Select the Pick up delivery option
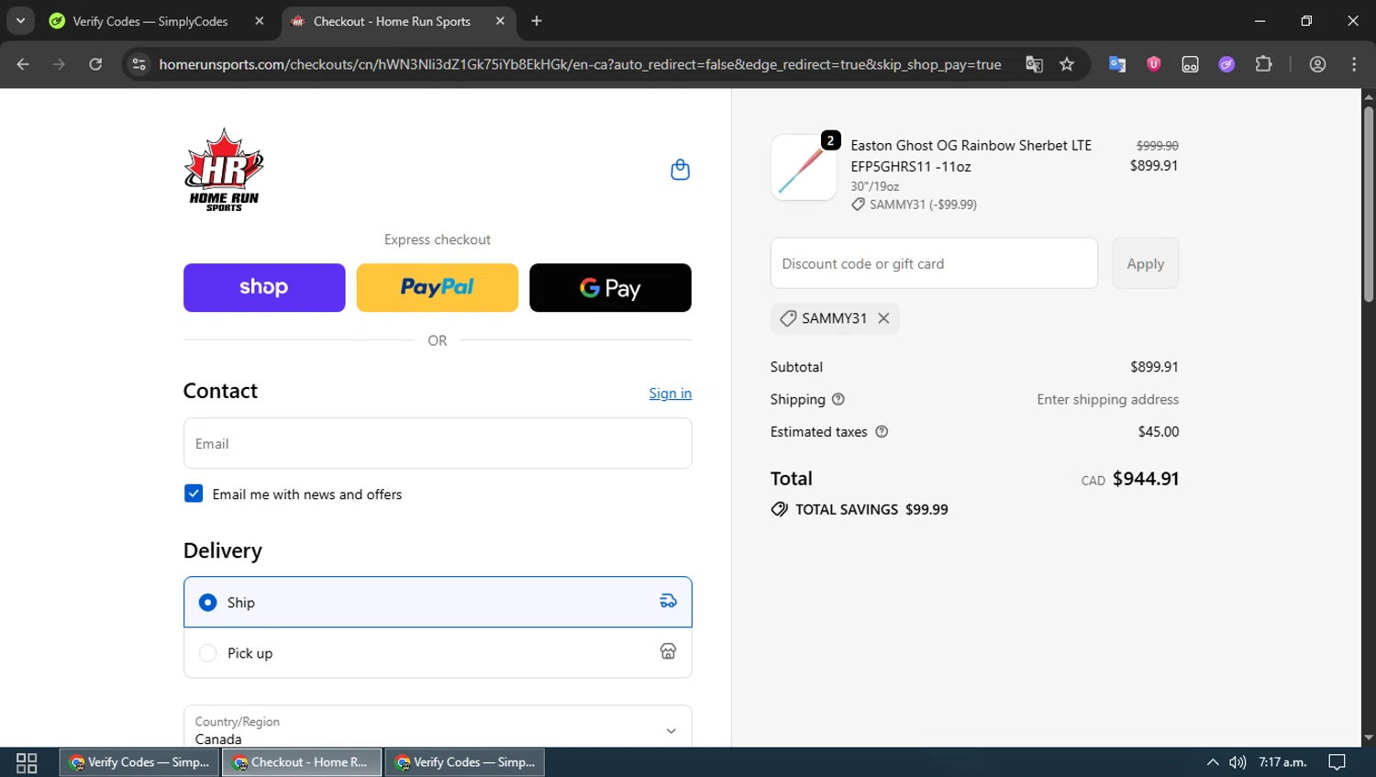The image size is (1376, 777). 438,653
